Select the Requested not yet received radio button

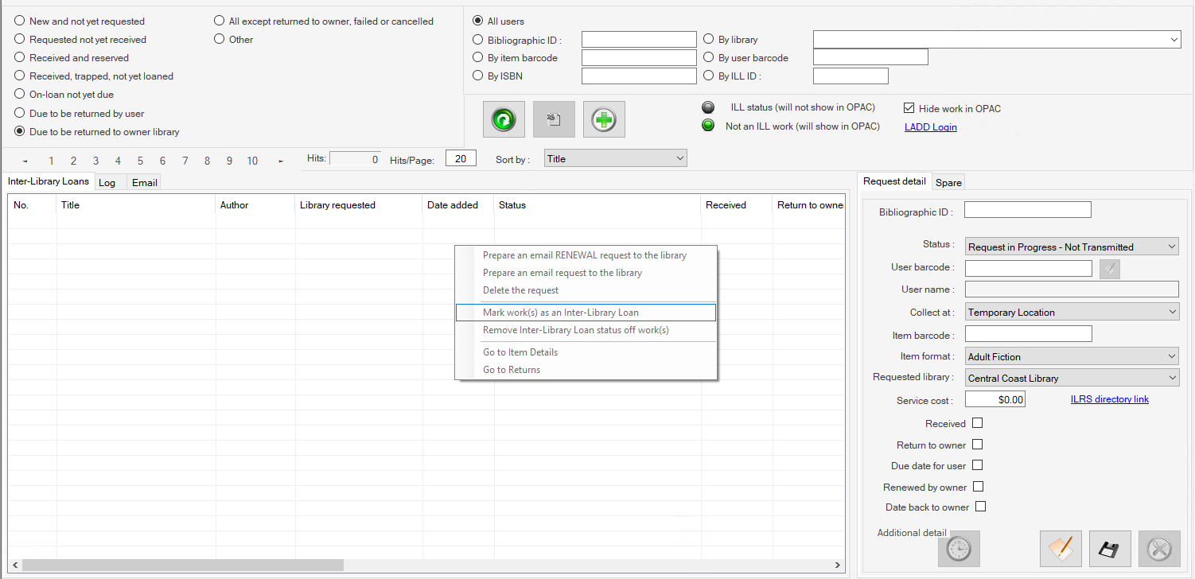18,39
